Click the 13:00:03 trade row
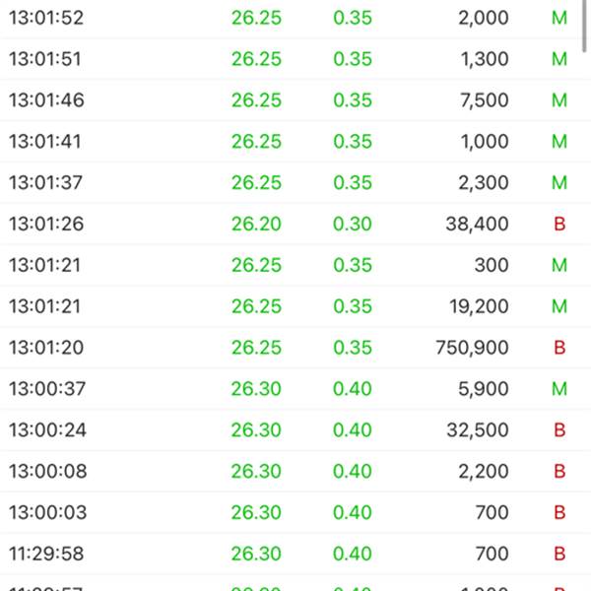591x591 pixels. 290,512
